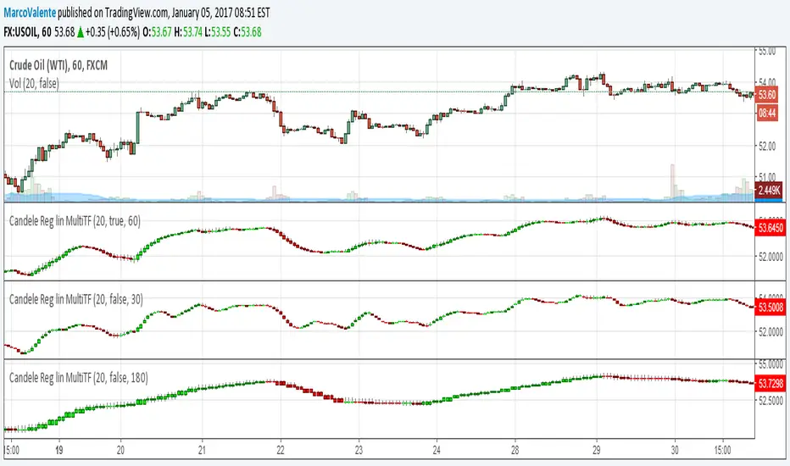Click the 53.5008 indicator value label

771,309
